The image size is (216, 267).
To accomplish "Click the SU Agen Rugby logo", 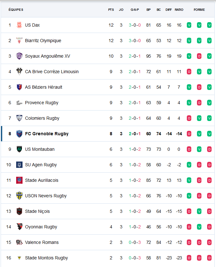I will [x=19, y=165].
